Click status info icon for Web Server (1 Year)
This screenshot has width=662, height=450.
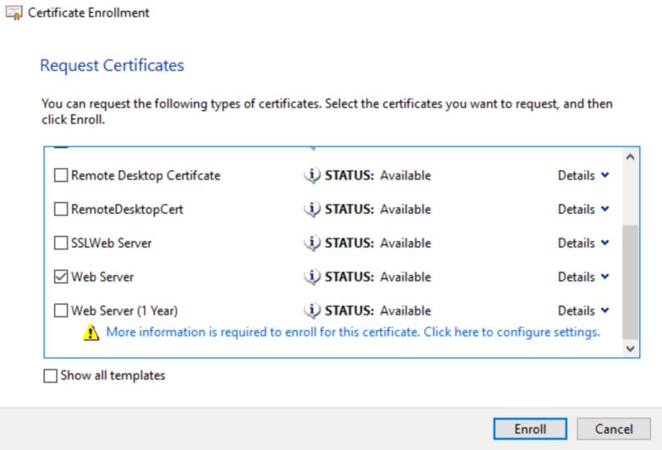coord(312,310)
